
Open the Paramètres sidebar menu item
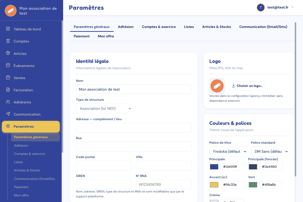(x=31, y=127)
